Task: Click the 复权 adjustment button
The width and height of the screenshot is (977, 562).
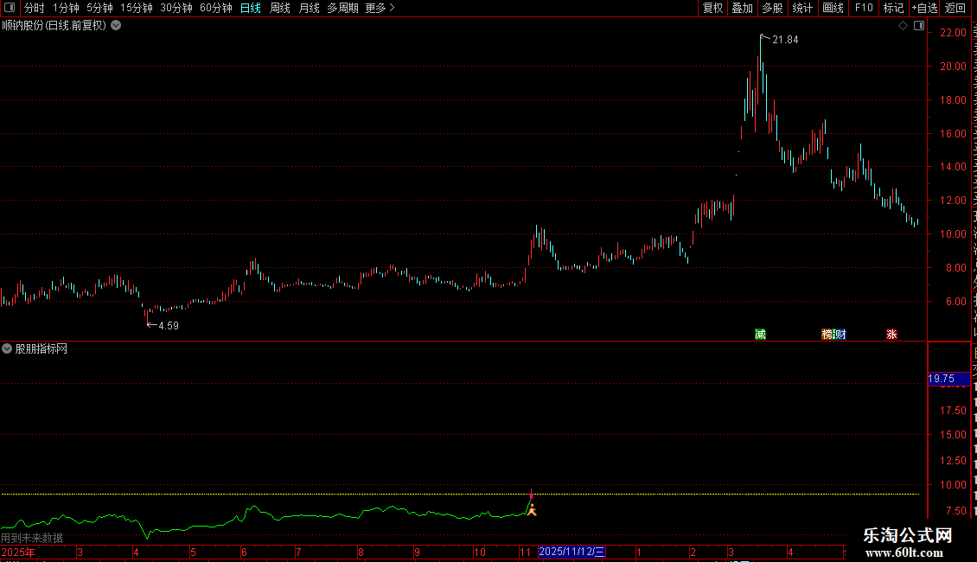Action: pyautogui.click(x=712, y=8)
